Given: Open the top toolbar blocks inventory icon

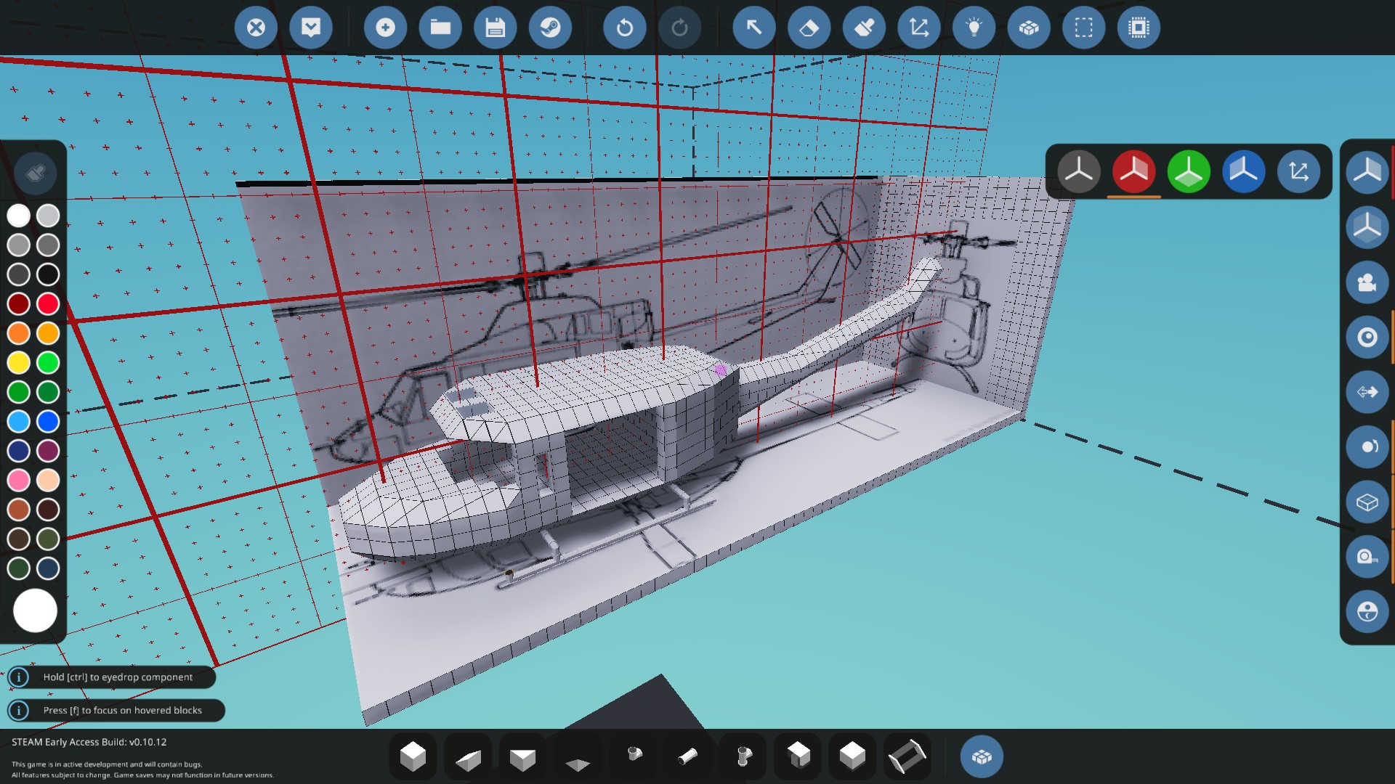Looking at the screenshot, I should coord(1029,28).
